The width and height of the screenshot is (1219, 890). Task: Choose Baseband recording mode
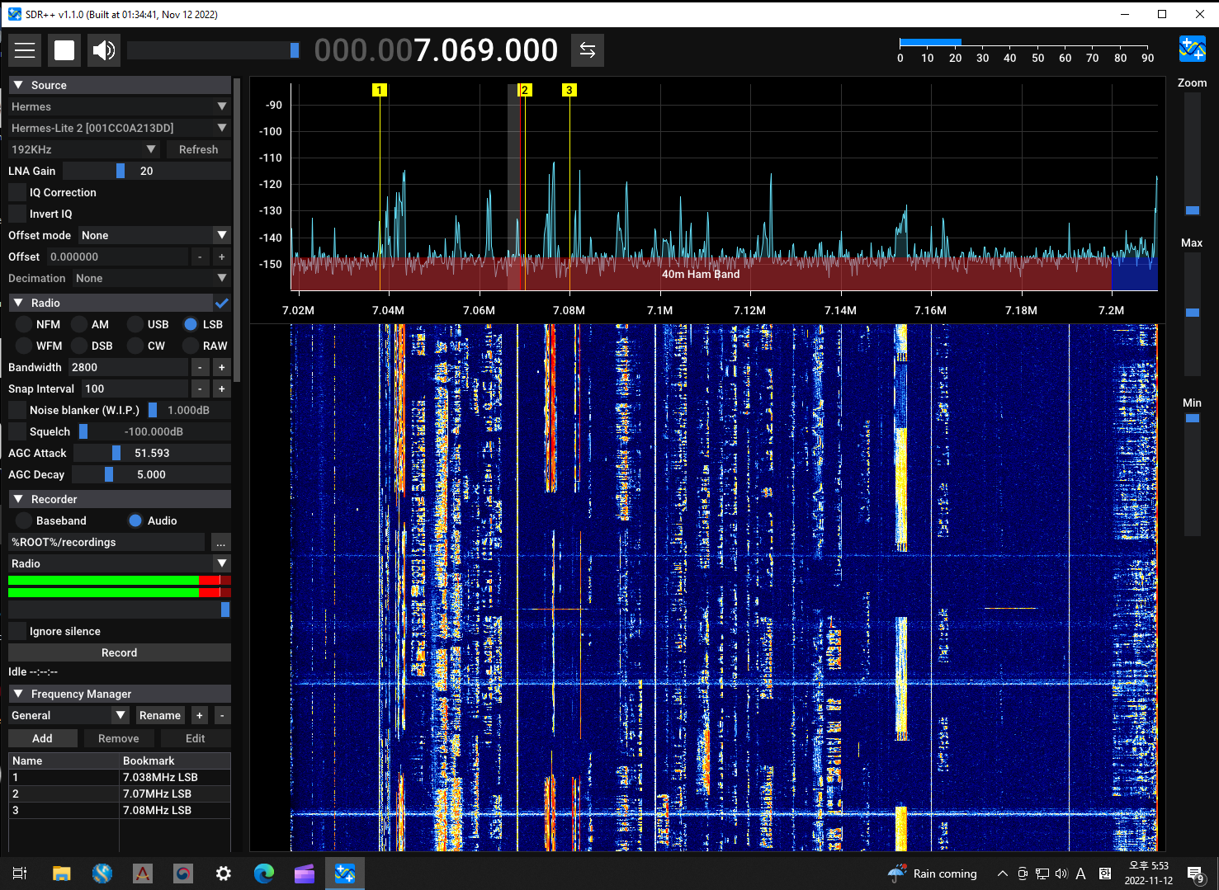coord(24,521)
